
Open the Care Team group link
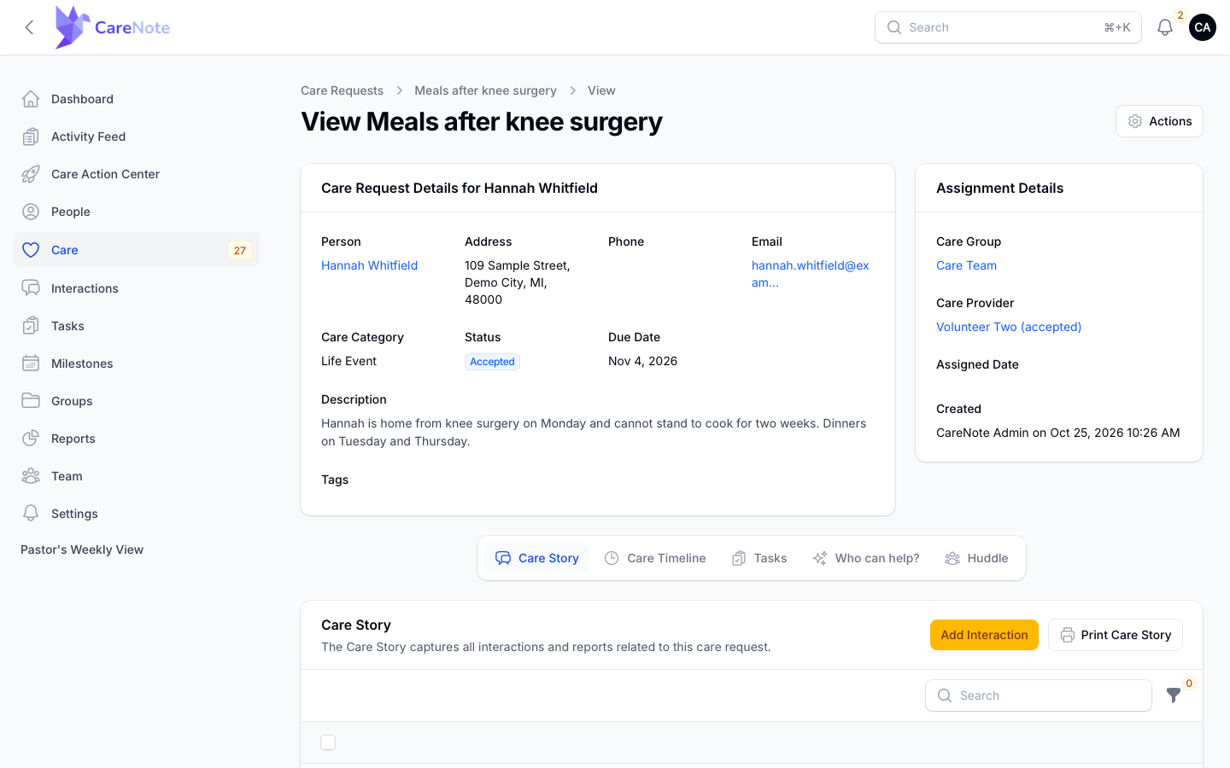pos(966,265)
